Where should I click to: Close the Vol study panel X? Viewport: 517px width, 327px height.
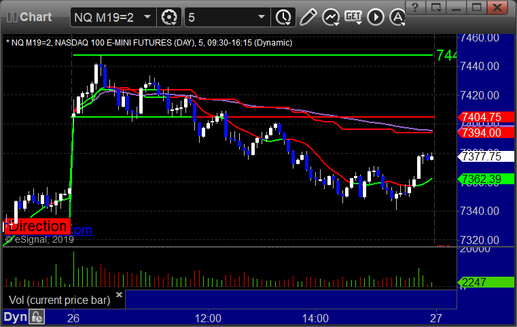119,294
